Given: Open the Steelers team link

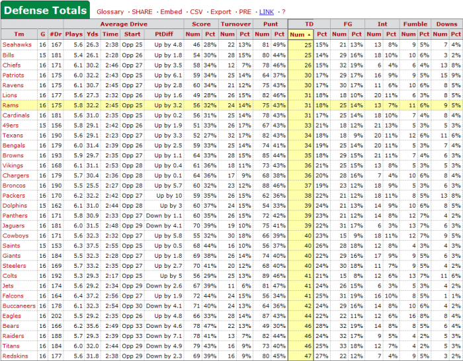Looking at the screenshot, I should 14,266.
